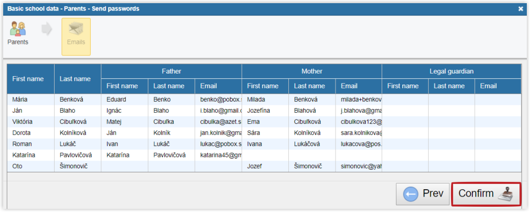
Task: Select the row for Mária Benková
Action: 30,99
